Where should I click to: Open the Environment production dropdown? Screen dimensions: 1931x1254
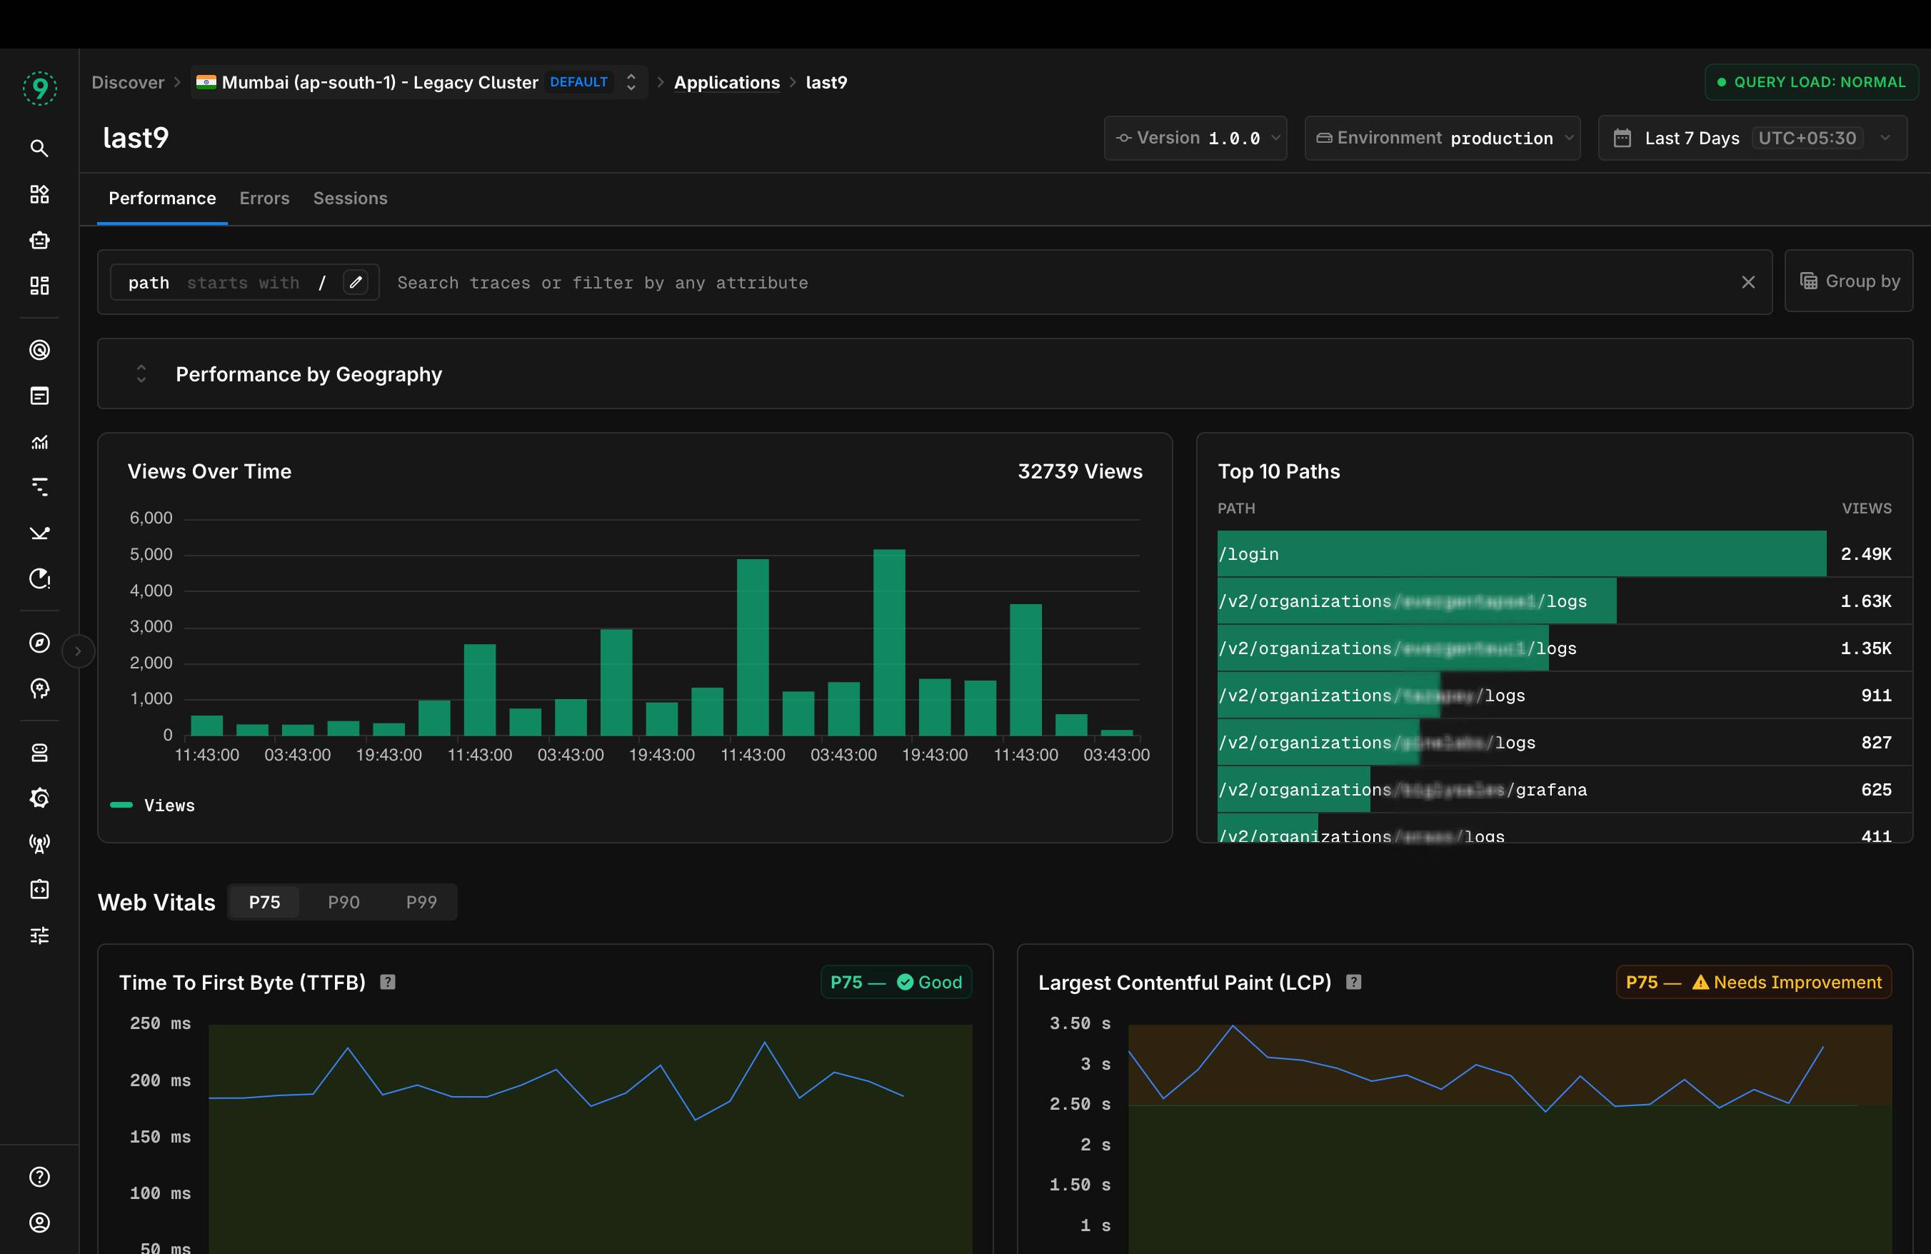point(1442,138)
